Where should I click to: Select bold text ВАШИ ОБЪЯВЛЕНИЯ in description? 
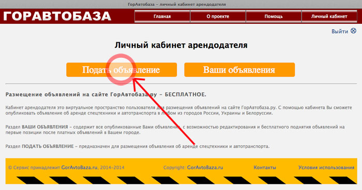click(45, 127)
